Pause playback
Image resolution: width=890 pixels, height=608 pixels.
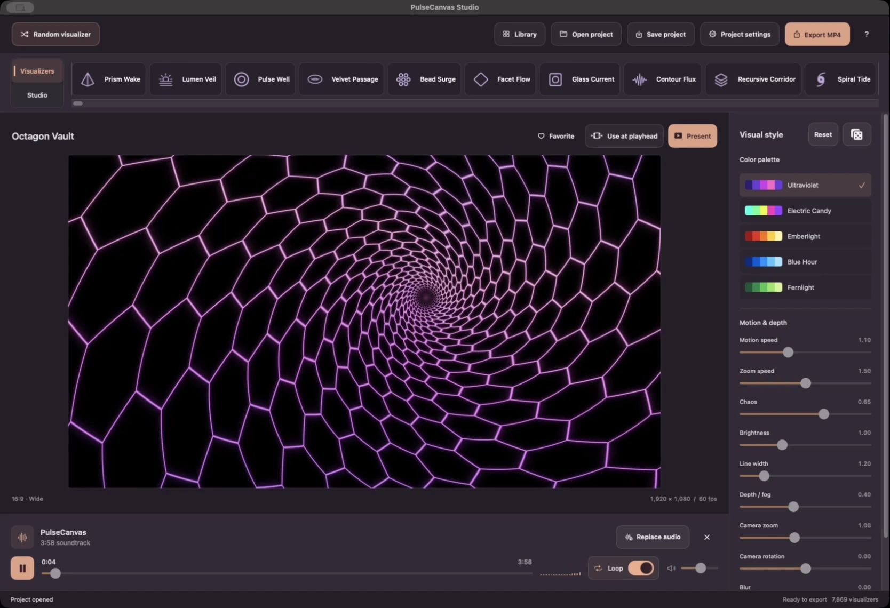[22, 568]
